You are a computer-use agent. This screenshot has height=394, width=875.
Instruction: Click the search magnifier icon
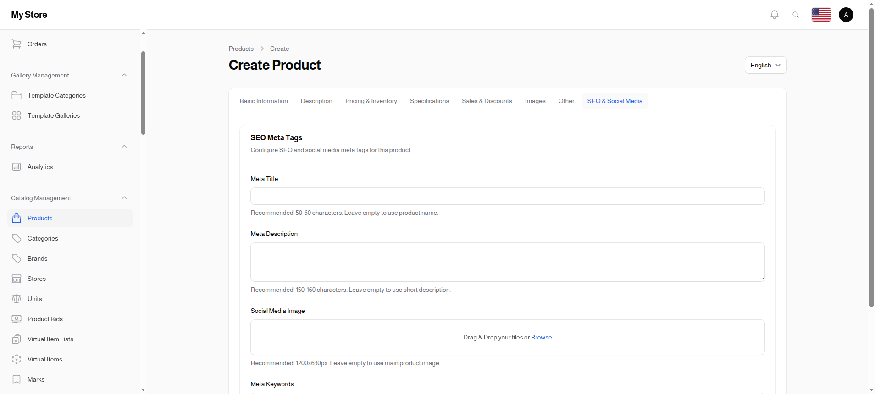tap(796, 15)
